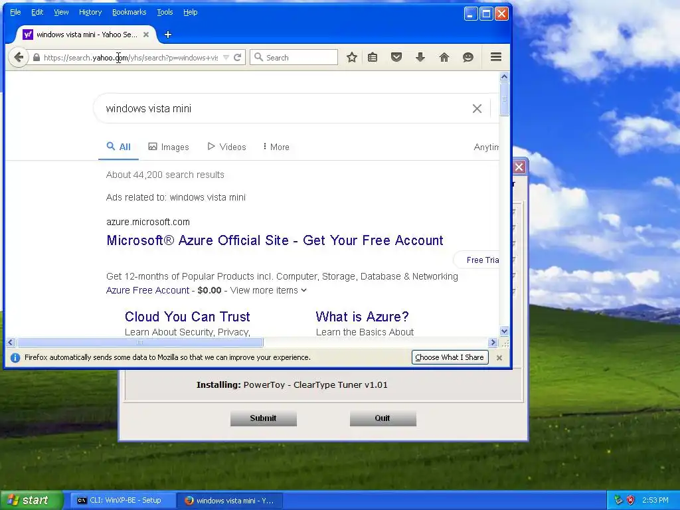
Task: Click the vertical scrollbar thumb
Action: pyautogui.click(x=504, y=100)
